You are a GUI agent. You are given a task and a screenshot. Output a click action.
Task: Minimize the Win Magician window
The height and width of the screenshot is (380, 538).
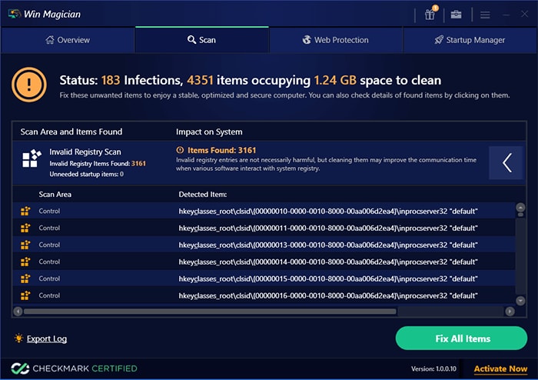pos(506,15)
